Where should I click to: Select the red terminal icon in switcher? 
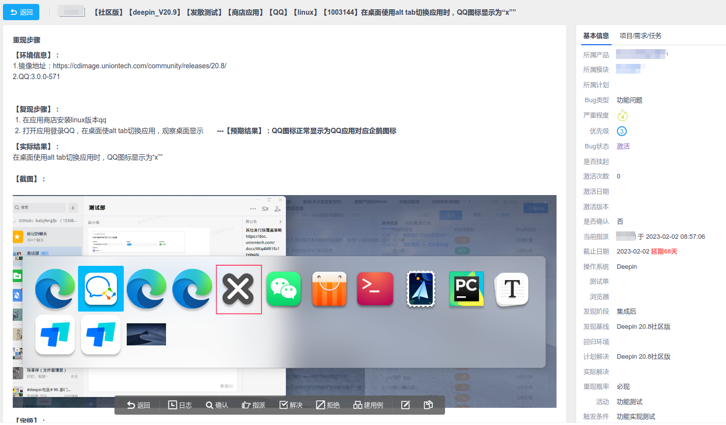(x=375, y=289)
